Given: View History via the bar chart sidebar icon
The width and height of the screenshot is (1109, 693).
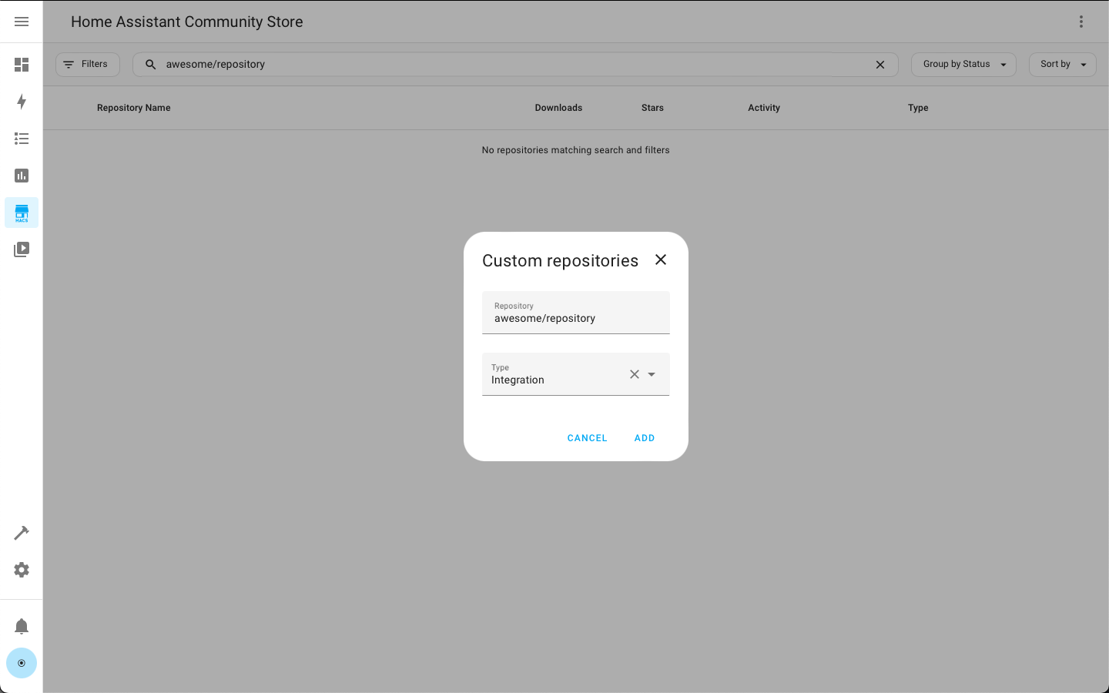Looking at the screenshot, I should click(22, 176).
